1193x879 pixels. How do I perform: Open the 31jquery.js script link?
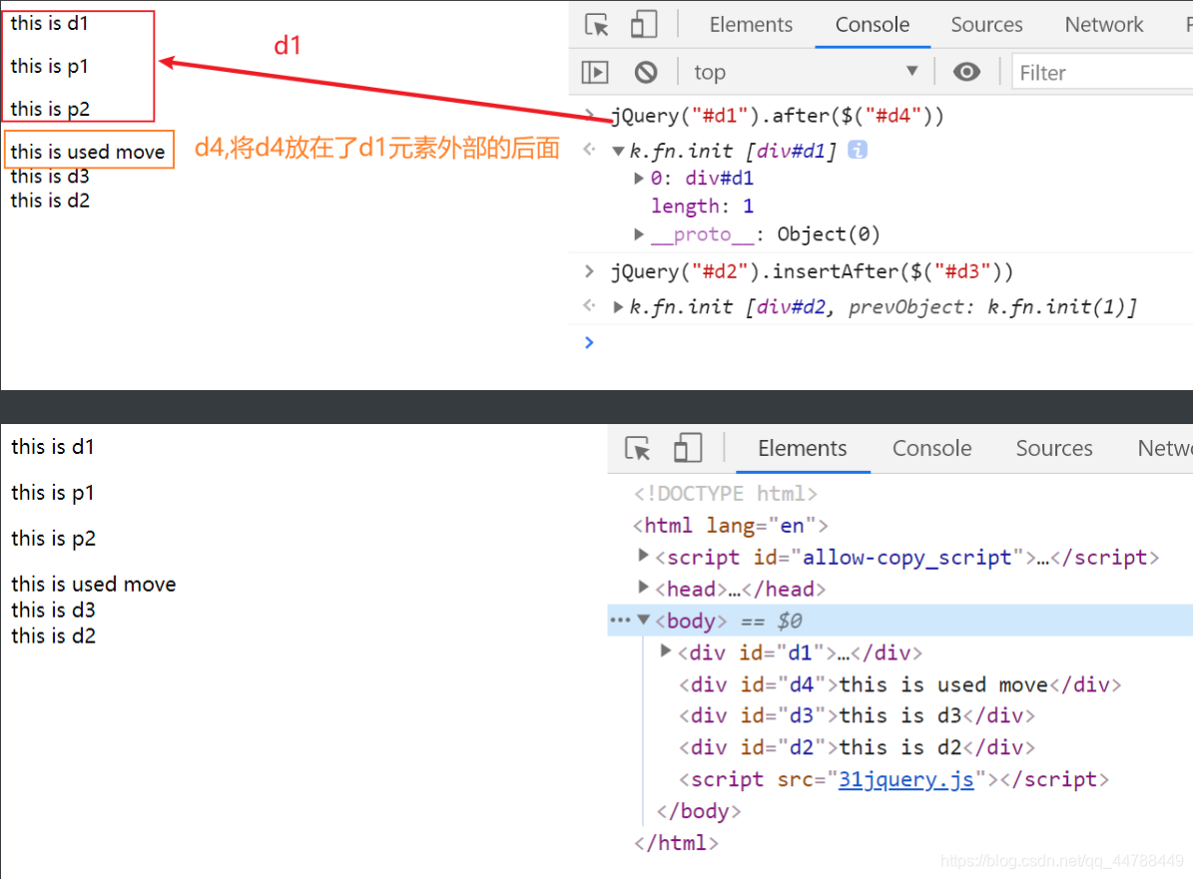[905, 779]
